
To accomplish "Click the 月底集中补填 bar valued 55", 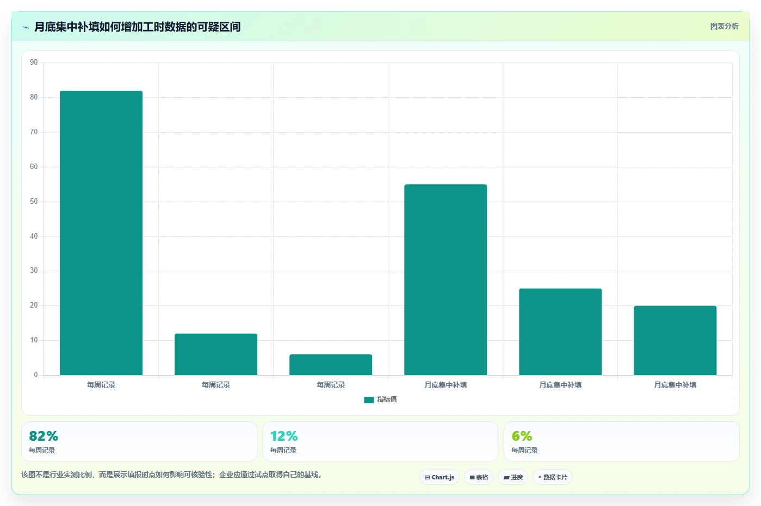I will tap(446, 279).
